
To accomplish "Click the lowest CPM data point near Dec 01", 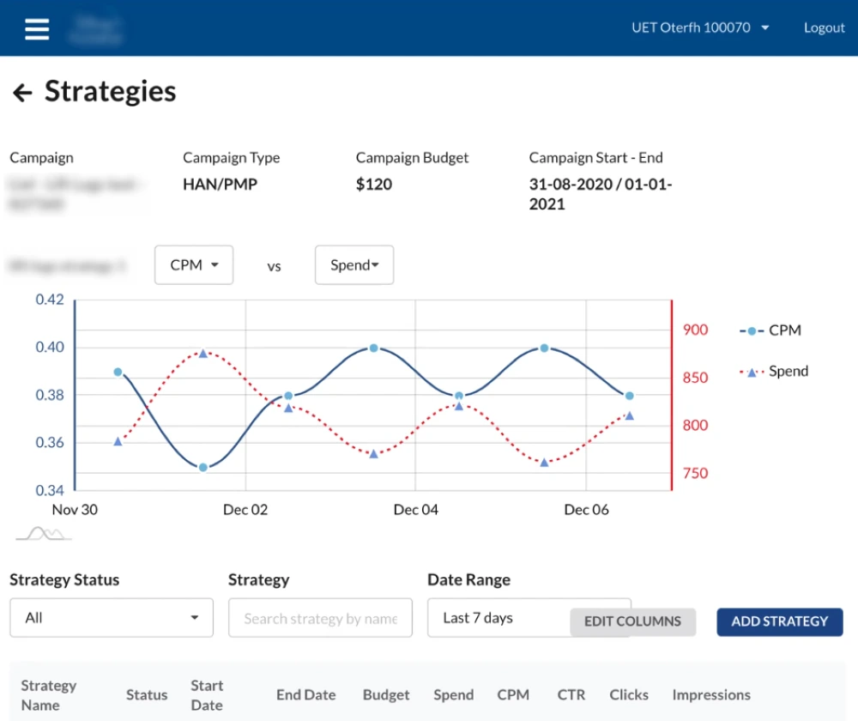I will click(x=203, y=468).
